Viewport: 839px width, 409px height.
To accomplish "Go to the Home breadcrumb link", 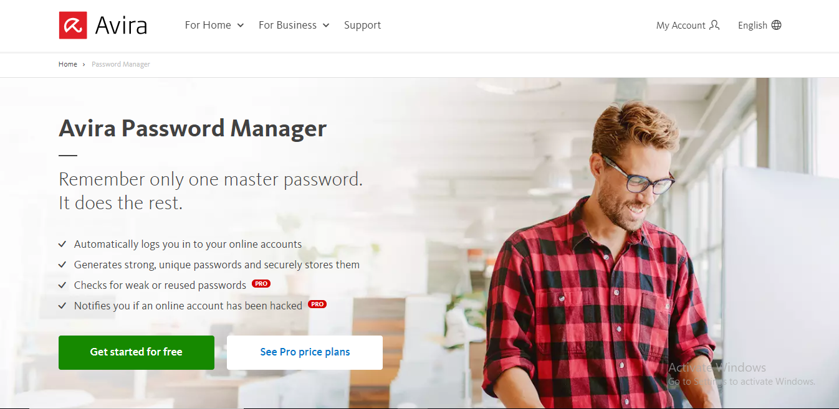I will [68, 64].
